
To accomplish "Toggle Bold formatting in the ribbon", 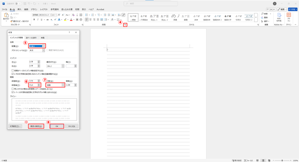I will pyautogui.click(x=34, y=20).
